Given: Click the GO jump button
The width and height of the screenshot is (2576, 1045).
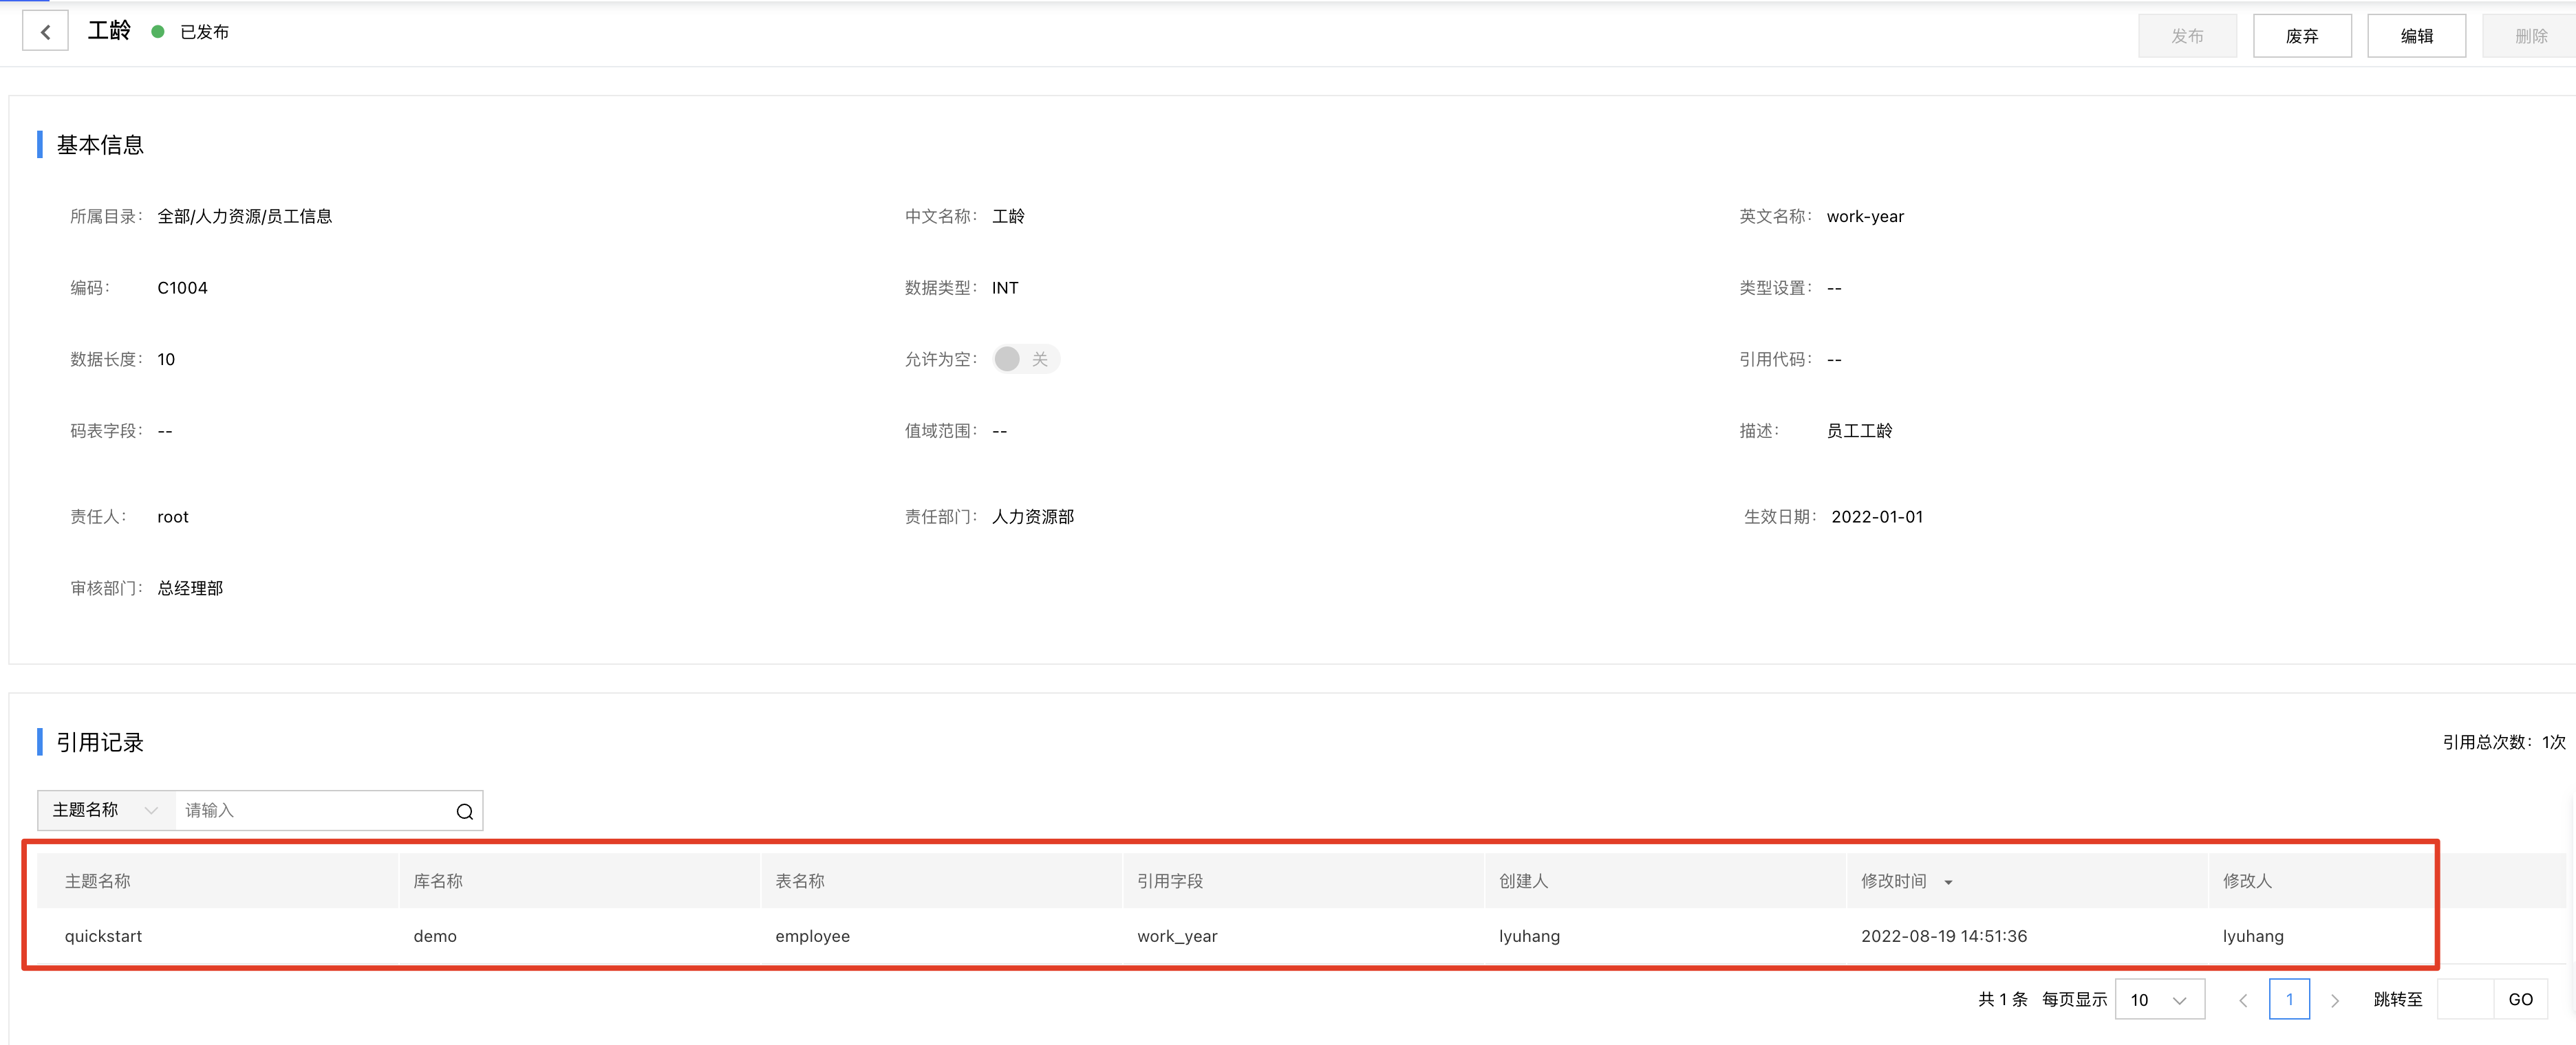Looking at the screenshot, I should pos(2520,999).
